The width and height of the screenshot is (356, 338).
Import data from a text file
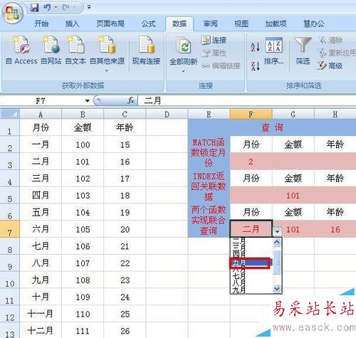click(x=75, y=51)
